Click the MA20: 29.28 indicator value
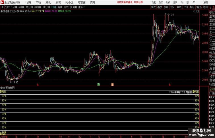Viewport: 215px width, 138px height. (51, 11)
